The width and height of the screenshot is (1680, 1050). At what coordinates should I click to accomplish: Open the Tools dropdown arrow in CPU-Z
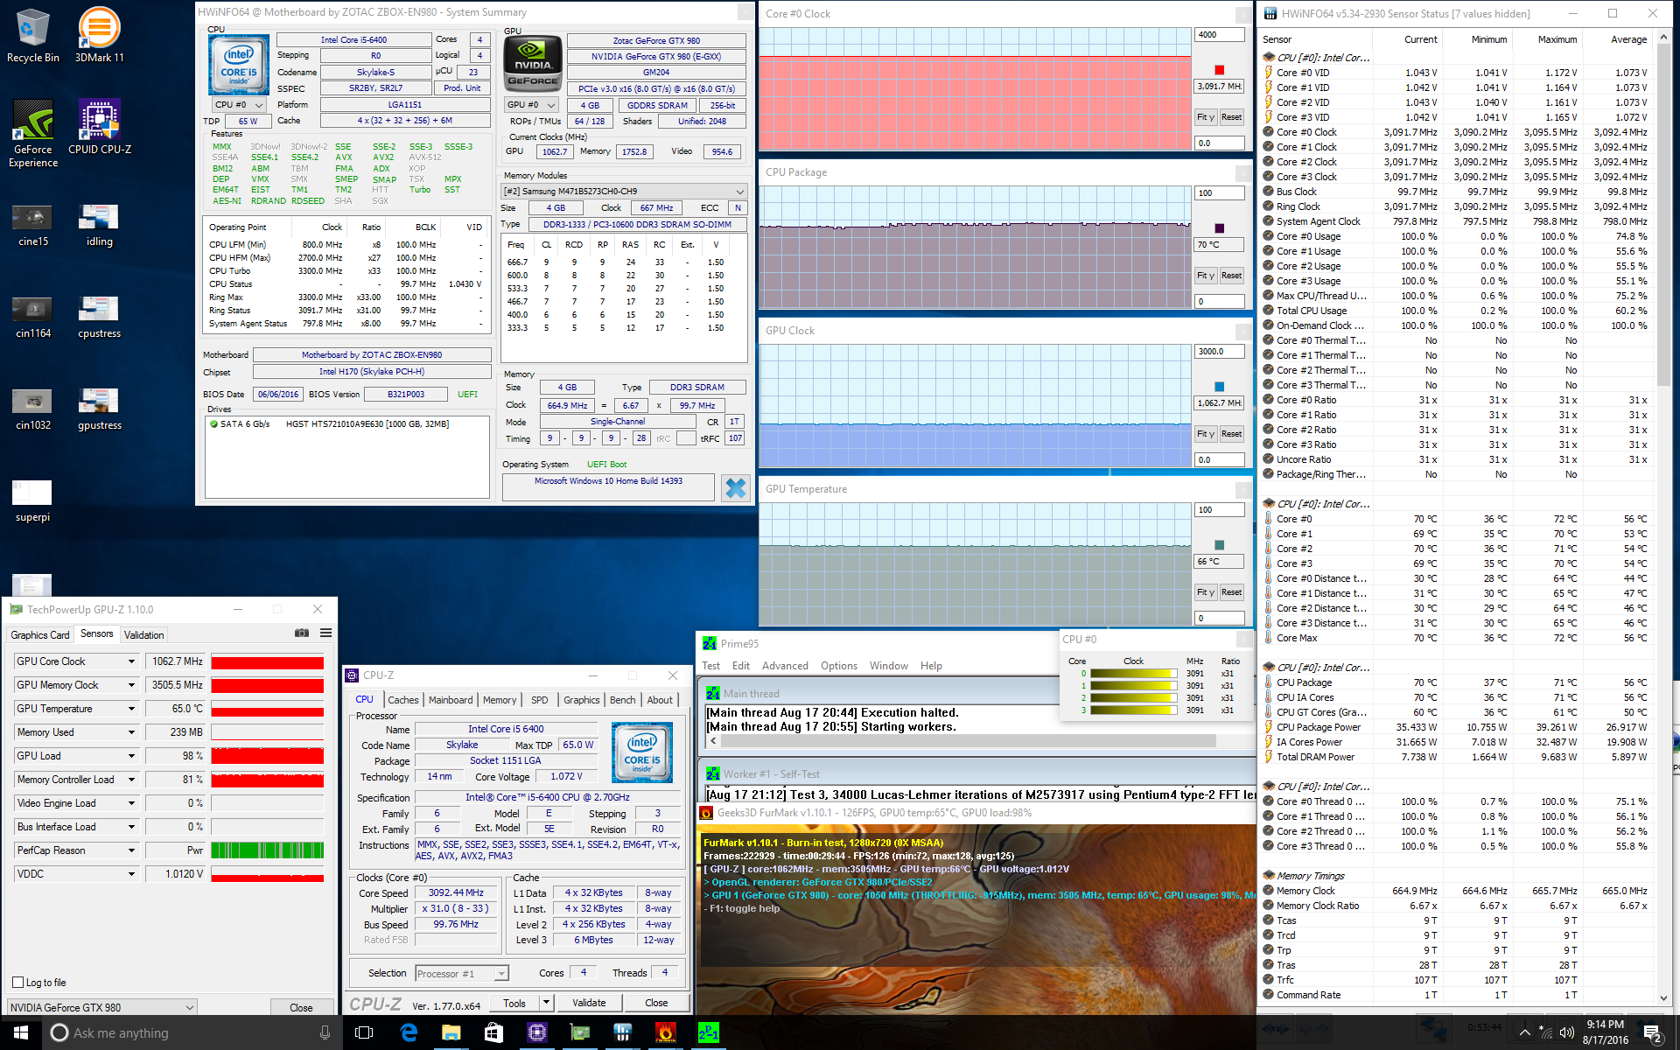[547, 1003]
